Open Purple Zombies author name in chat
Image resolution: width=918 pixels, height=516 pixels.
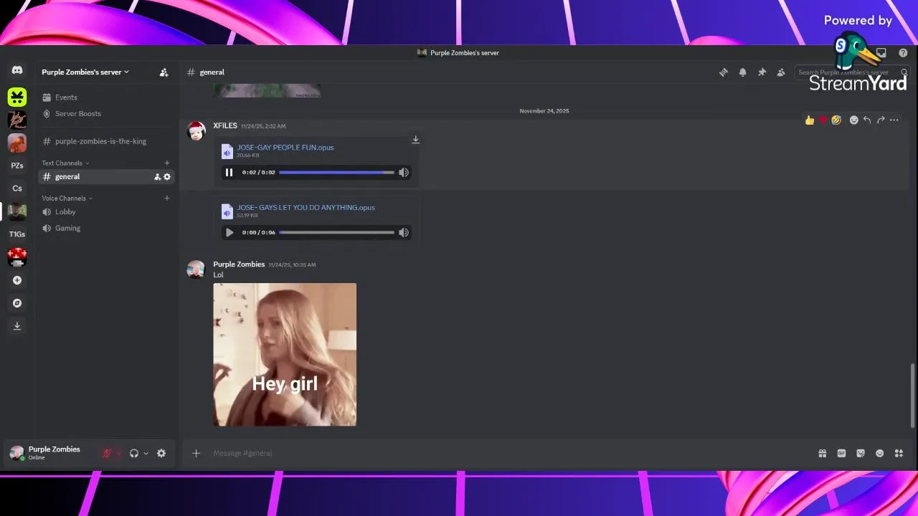coord(239,264)
